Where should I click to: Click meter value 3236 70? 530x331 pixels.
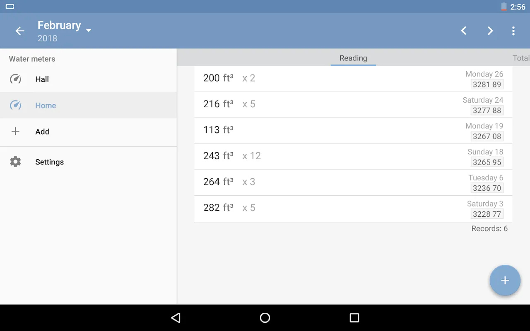(x=487, y=188)
